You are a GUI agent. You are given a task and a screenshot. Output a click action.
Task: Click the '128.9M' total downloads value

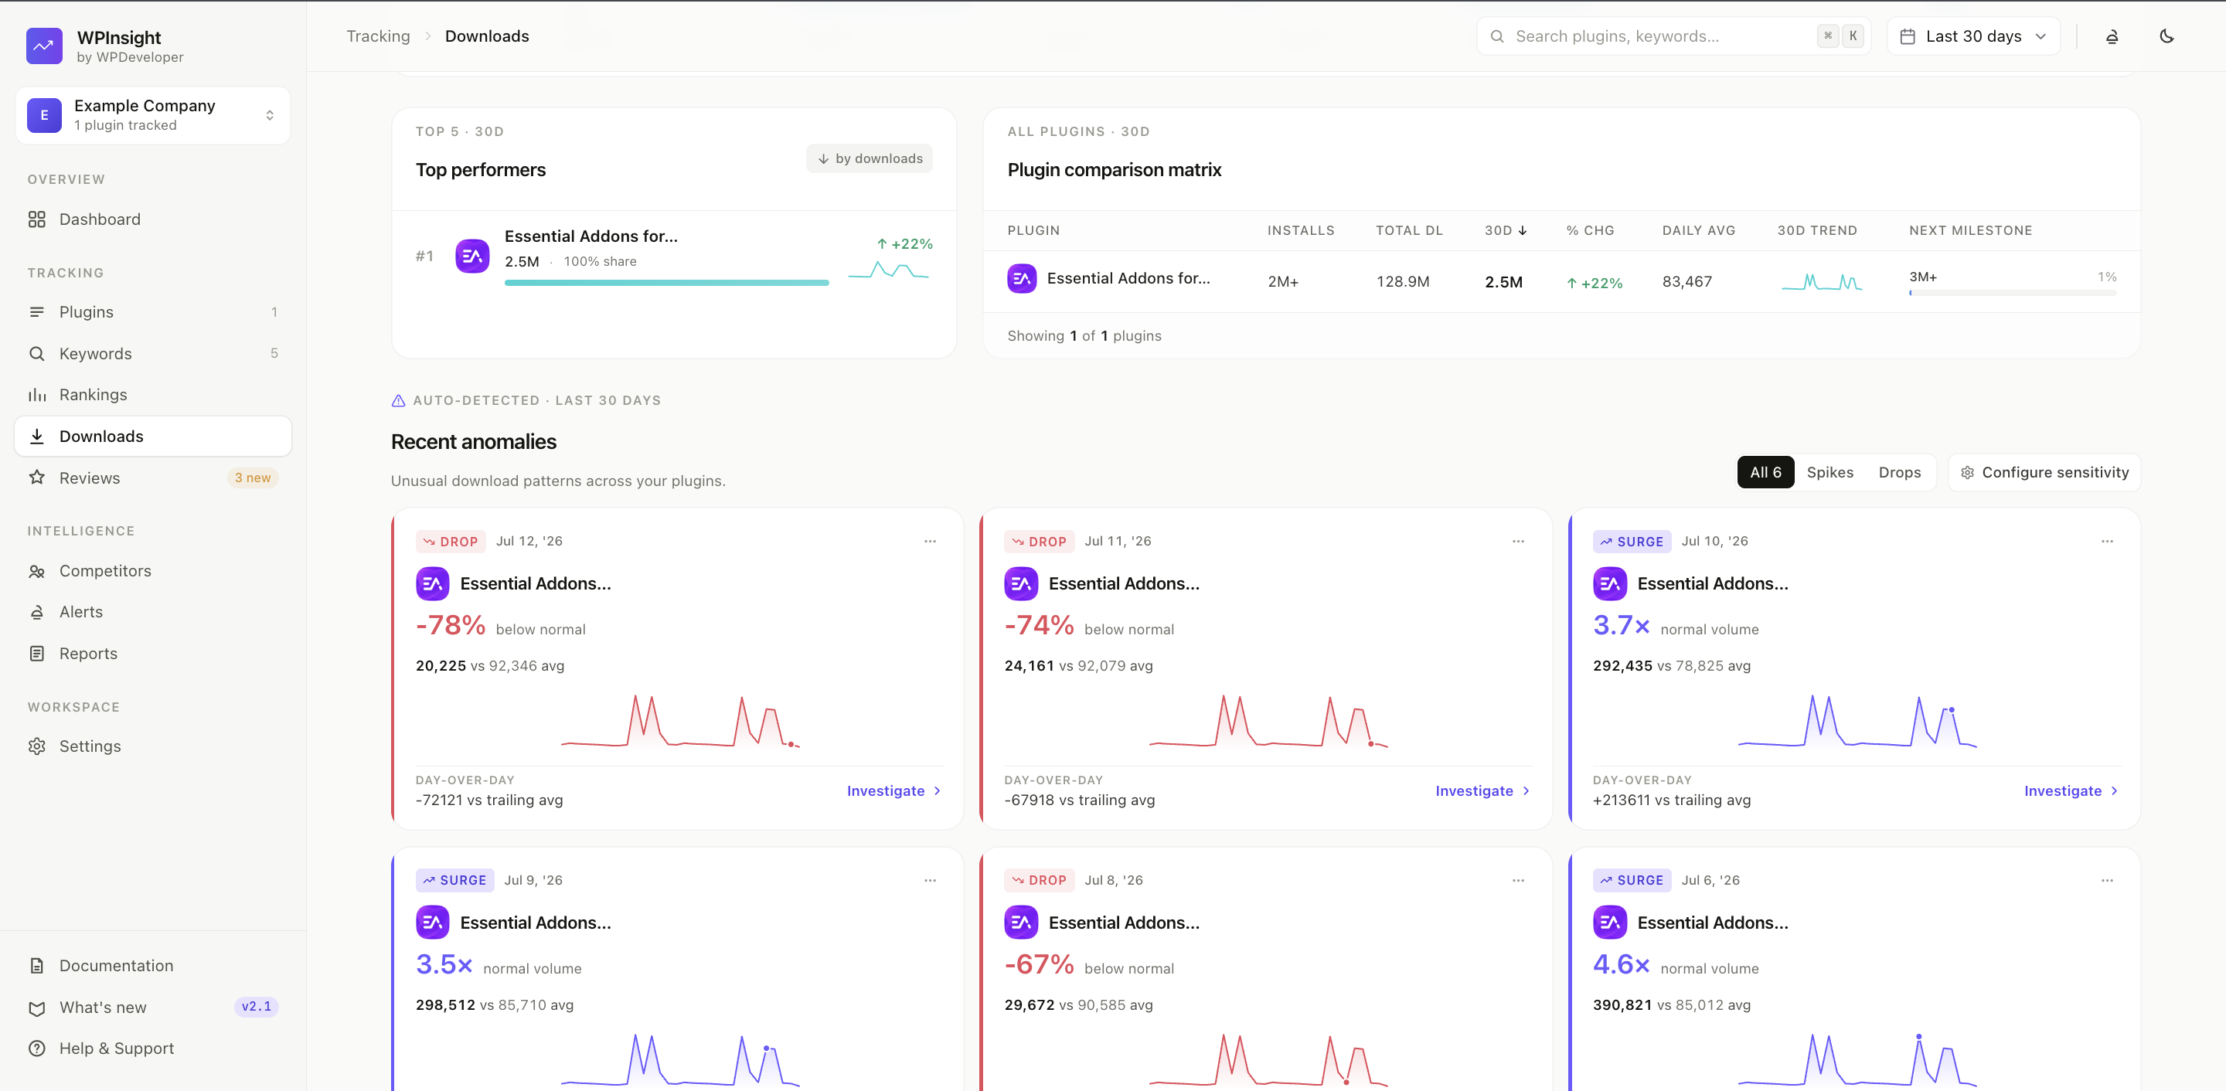[1403, 281]
